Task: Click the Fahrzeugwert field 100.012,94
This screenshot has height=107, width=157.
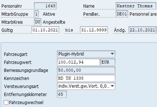Action: (78, 62)
